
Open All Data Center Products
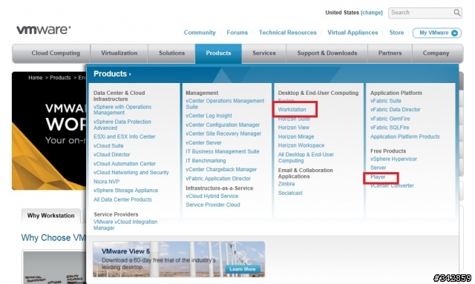[x=122, y=199]
